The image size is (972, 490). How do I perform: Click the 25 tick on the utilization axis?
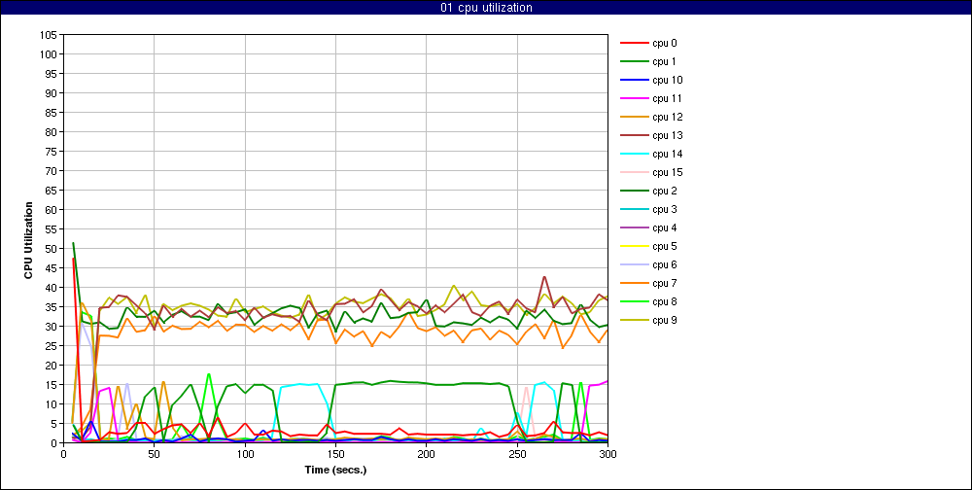pos(52,346)
